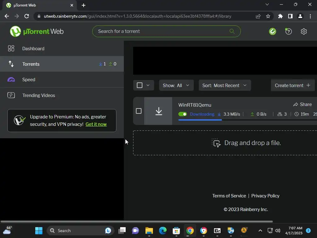Screen dimensions: 317x238
Task: Share the WinRT81Qemu torrent
Action: pyautogui.click(x=302, y=104)
